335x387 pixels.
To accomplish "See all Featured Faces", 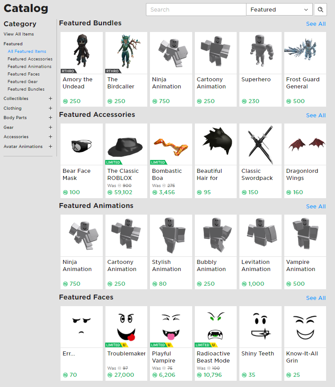I will pyautogui.click(x=316, y=298).
